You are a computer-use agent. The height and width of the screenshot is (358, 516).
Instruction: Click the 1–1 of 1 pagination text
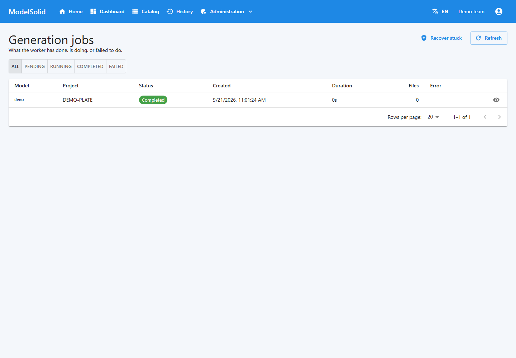pos(462,117)
